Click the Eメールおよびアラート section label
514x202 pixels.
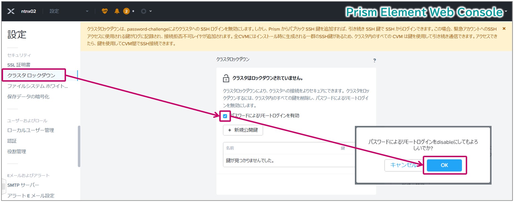(28, 175)
